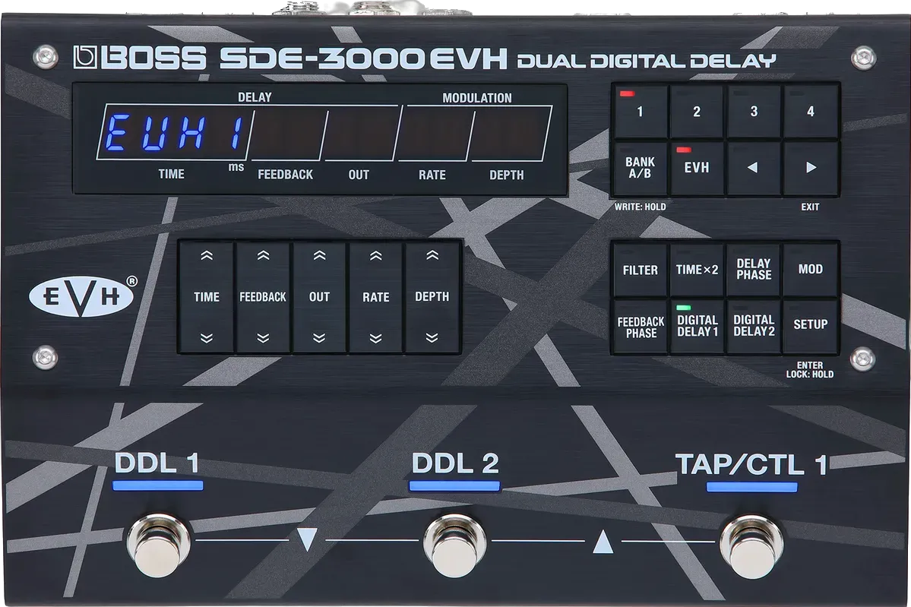The width and height of the screenshot is (911, 607).
Task: Click the ENTER LOCK: HOLD label
Action: click(x=810, y=370)
